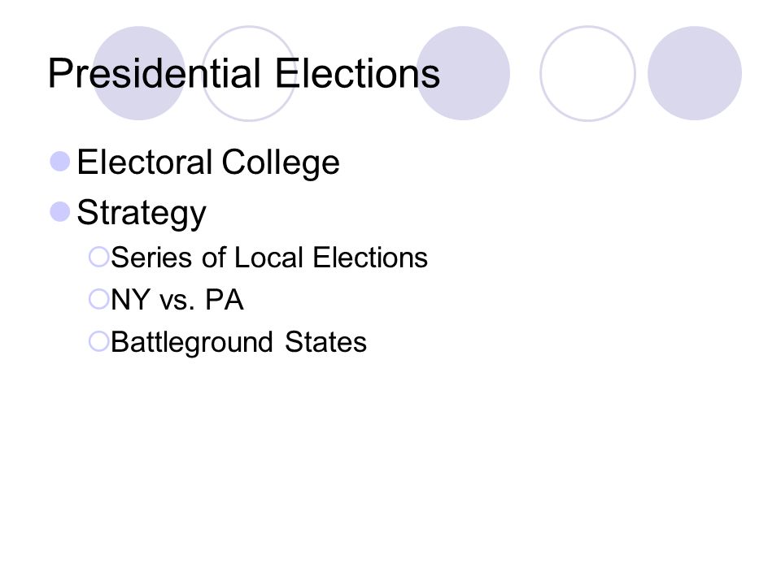Select the Electoral College bullet text
Viewport: 781px width, 585px height.
(x=208, y=162)
